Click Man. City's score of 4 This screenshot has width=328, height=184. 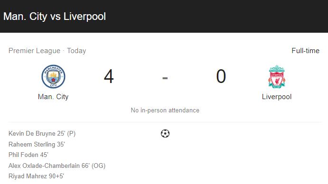click(109, 76)
